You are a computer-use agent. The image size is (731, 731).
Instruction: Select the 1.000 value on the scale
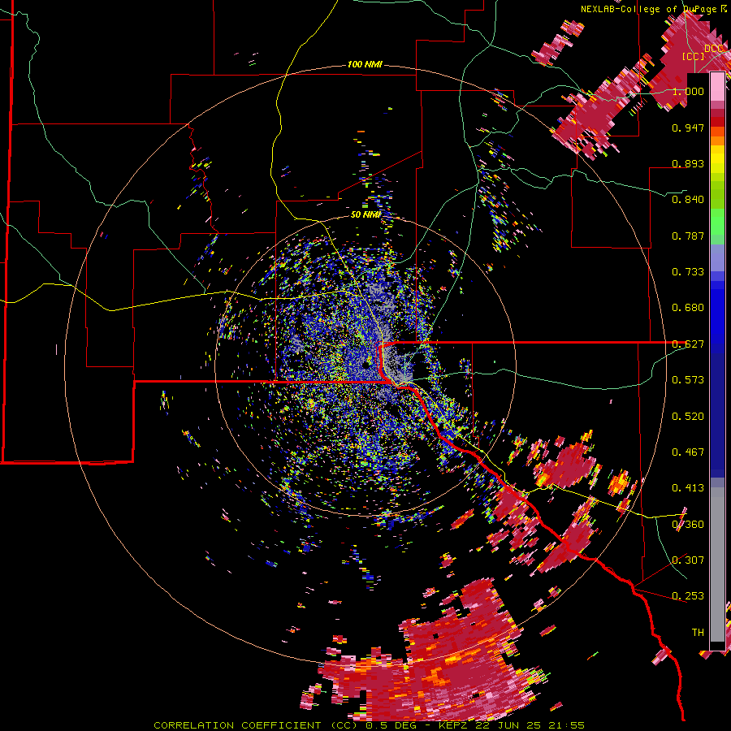[688, 91]
